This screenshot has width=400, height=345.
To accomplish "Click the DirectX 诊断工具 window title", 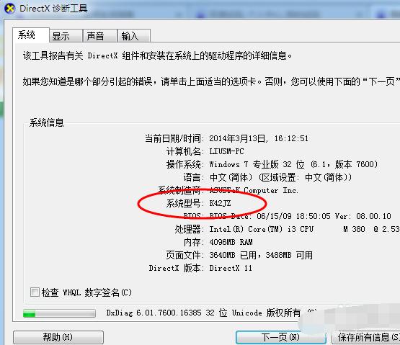I will tap(53, 9).
